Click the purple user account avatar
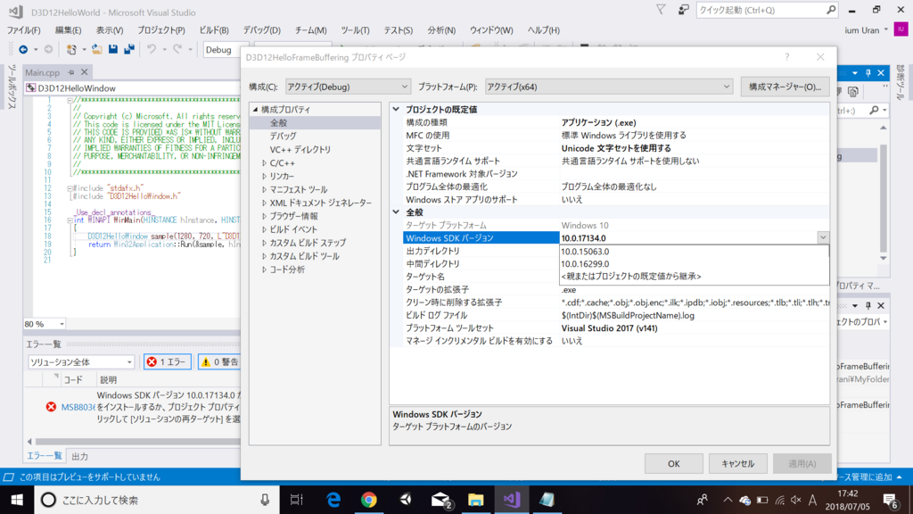913x514 pixels. pyautogui.click(x=901, y=29)
